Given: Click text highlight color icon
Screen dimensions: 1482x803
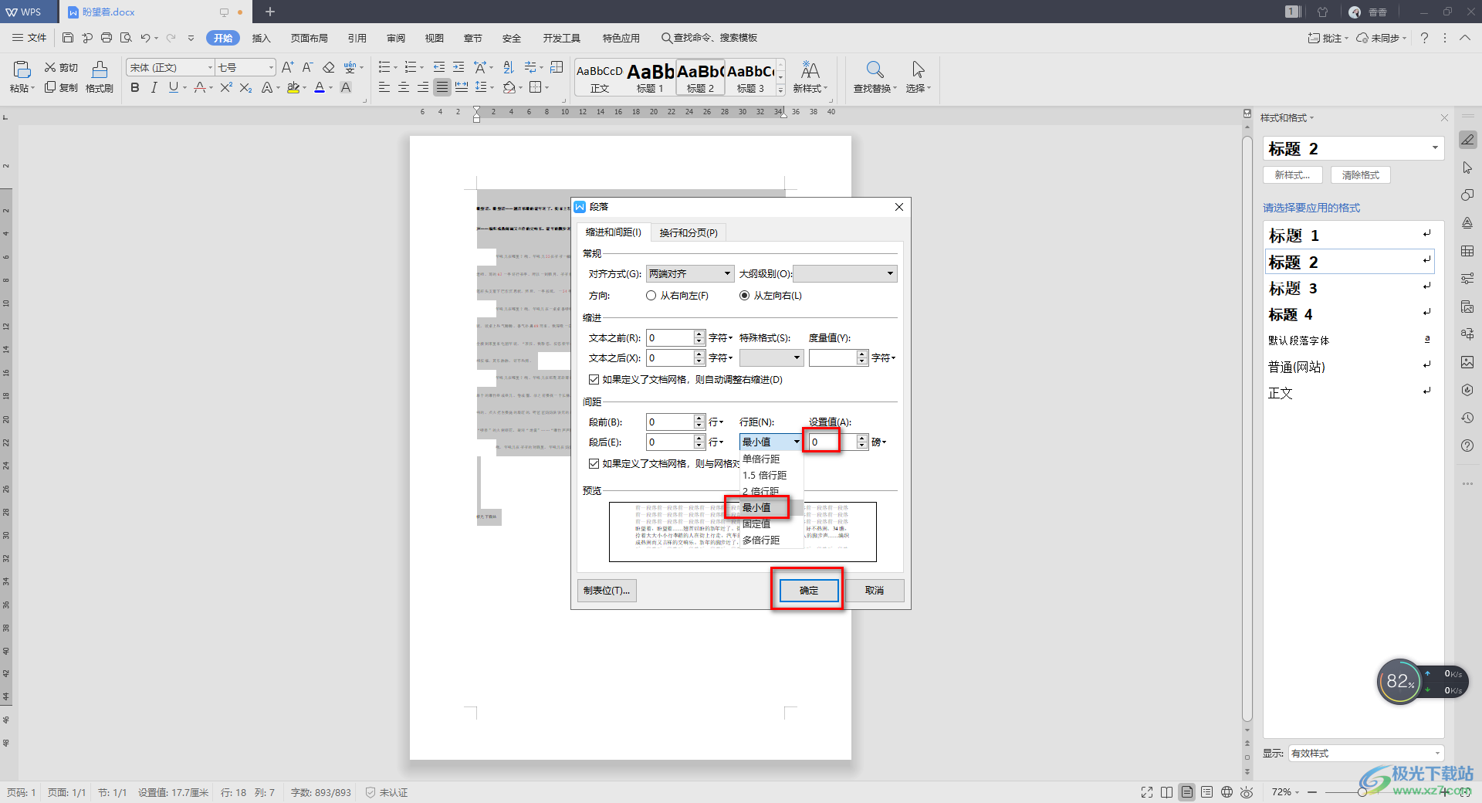Looking at the screenshot, I should 293,88.
